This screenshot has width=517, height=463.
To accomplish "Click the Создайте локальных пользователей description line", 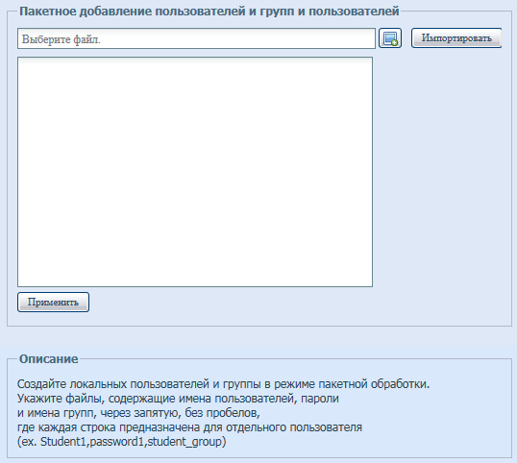I will point(223,384).
